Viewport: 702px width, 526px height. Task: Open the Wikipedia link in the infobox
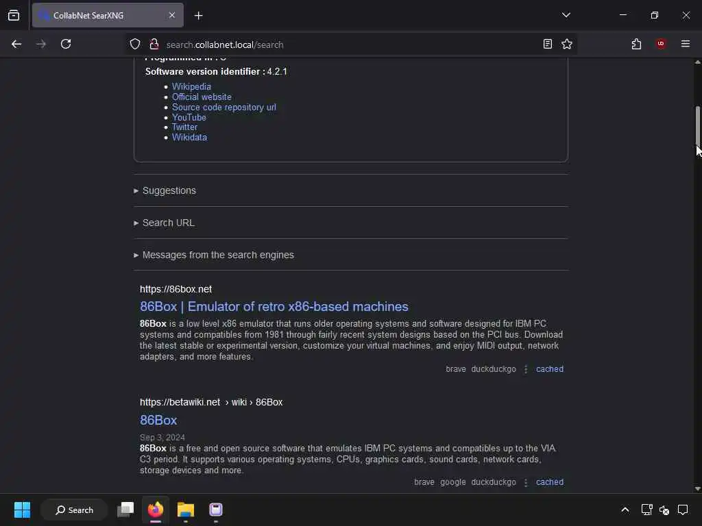coord(191,87)
